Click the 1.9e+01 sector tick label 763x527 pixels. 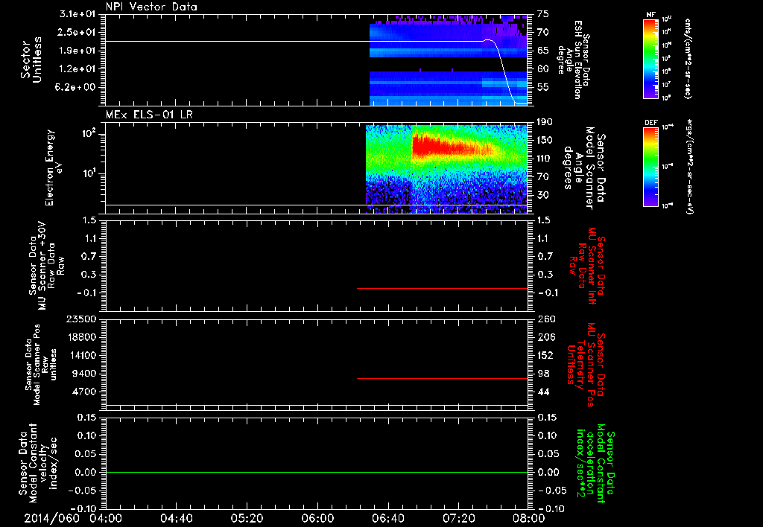[77, 51]
